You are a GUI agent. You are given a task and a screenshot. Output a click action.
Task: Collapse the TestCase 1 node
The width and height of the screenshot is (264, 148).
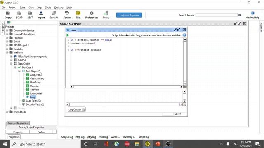[x=15, y=67]
